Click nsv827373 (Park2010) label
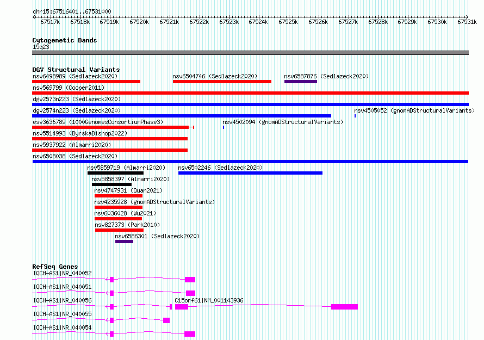 [x=127, y=225]
